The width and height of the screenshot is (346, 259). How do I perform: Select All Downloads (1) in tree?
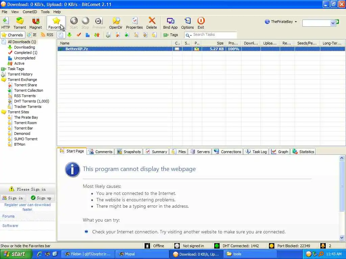pyautogui.click(x=22, y=41)
